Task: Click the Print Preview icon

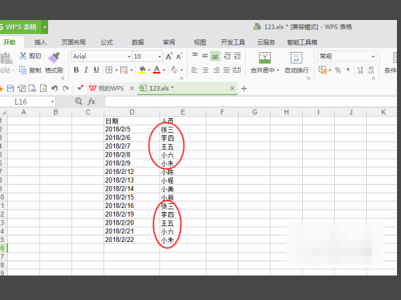Action: [x=43, y=88]
